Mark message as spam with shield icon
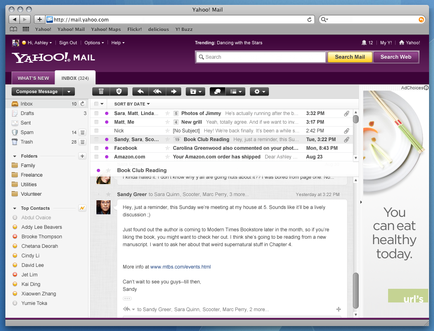The width and height of the screenshot is (434, 331). coord(119,91)
